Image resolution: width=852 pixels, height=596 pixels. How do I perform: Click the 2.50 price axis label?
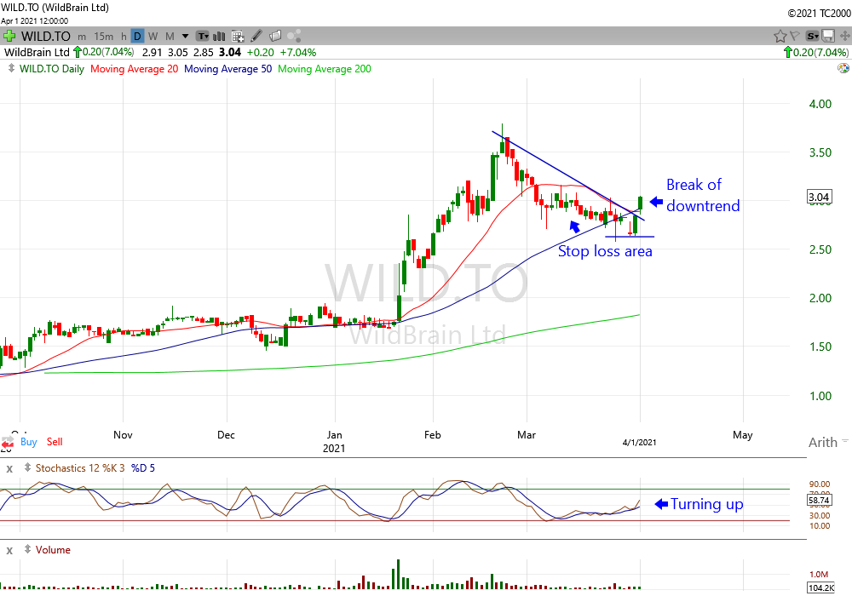click(820, 249)
